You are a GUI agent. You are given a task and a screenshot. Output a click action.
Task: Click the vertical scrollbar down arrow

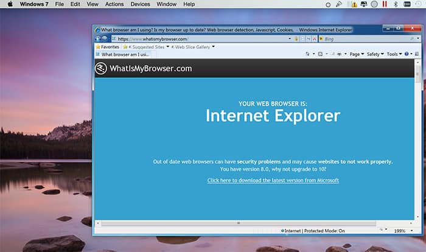417,217
